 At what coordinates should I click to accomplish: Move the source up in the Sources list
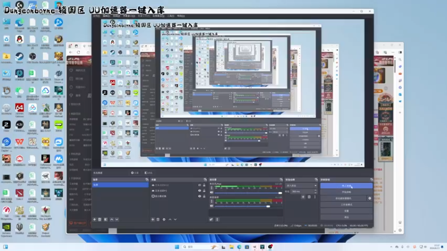click(170, 219)
